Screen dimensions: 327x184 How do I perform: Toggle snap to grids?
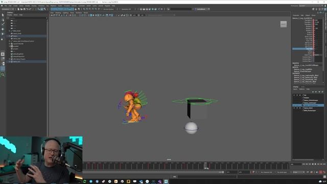84,9
